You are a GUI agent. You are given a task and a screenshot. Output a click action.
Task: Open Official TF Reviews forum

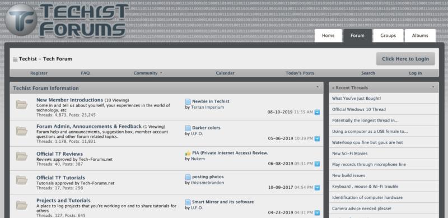pyautogui.click(x=59, y=154)
